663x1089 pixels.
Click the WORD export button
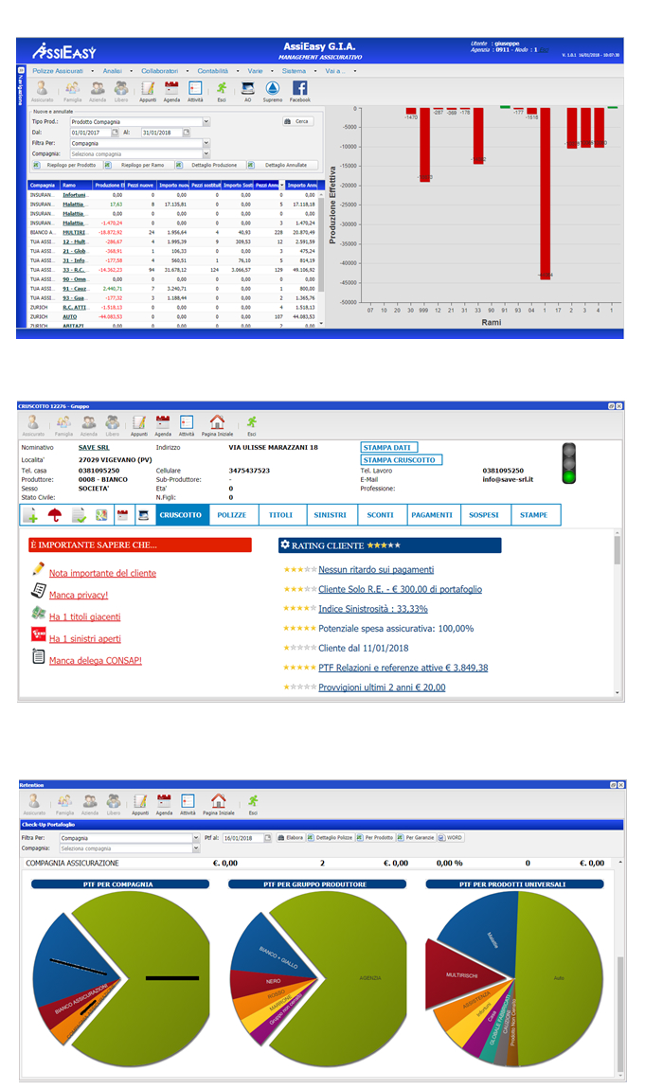pyautogui.click(x=450, y=838)
